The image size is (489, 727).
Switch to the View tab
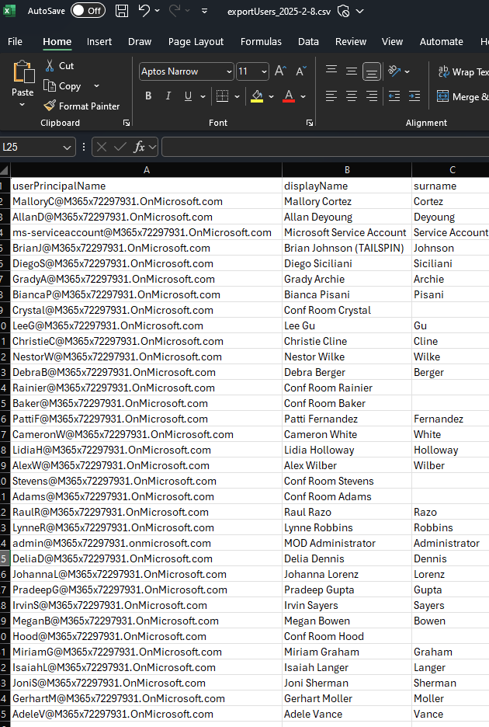[x=392, y=42]
